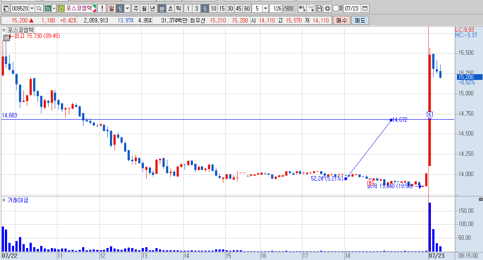Click the 매도 sell button
This screenshot has width=483, height=260.
point(360,20)
